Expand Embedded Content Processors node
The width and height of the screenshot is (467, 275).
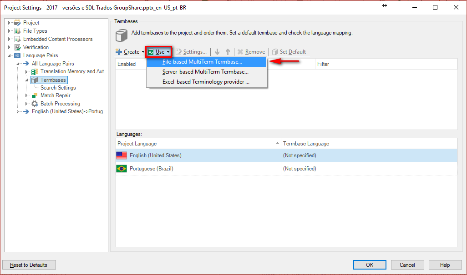click(9, 39)
